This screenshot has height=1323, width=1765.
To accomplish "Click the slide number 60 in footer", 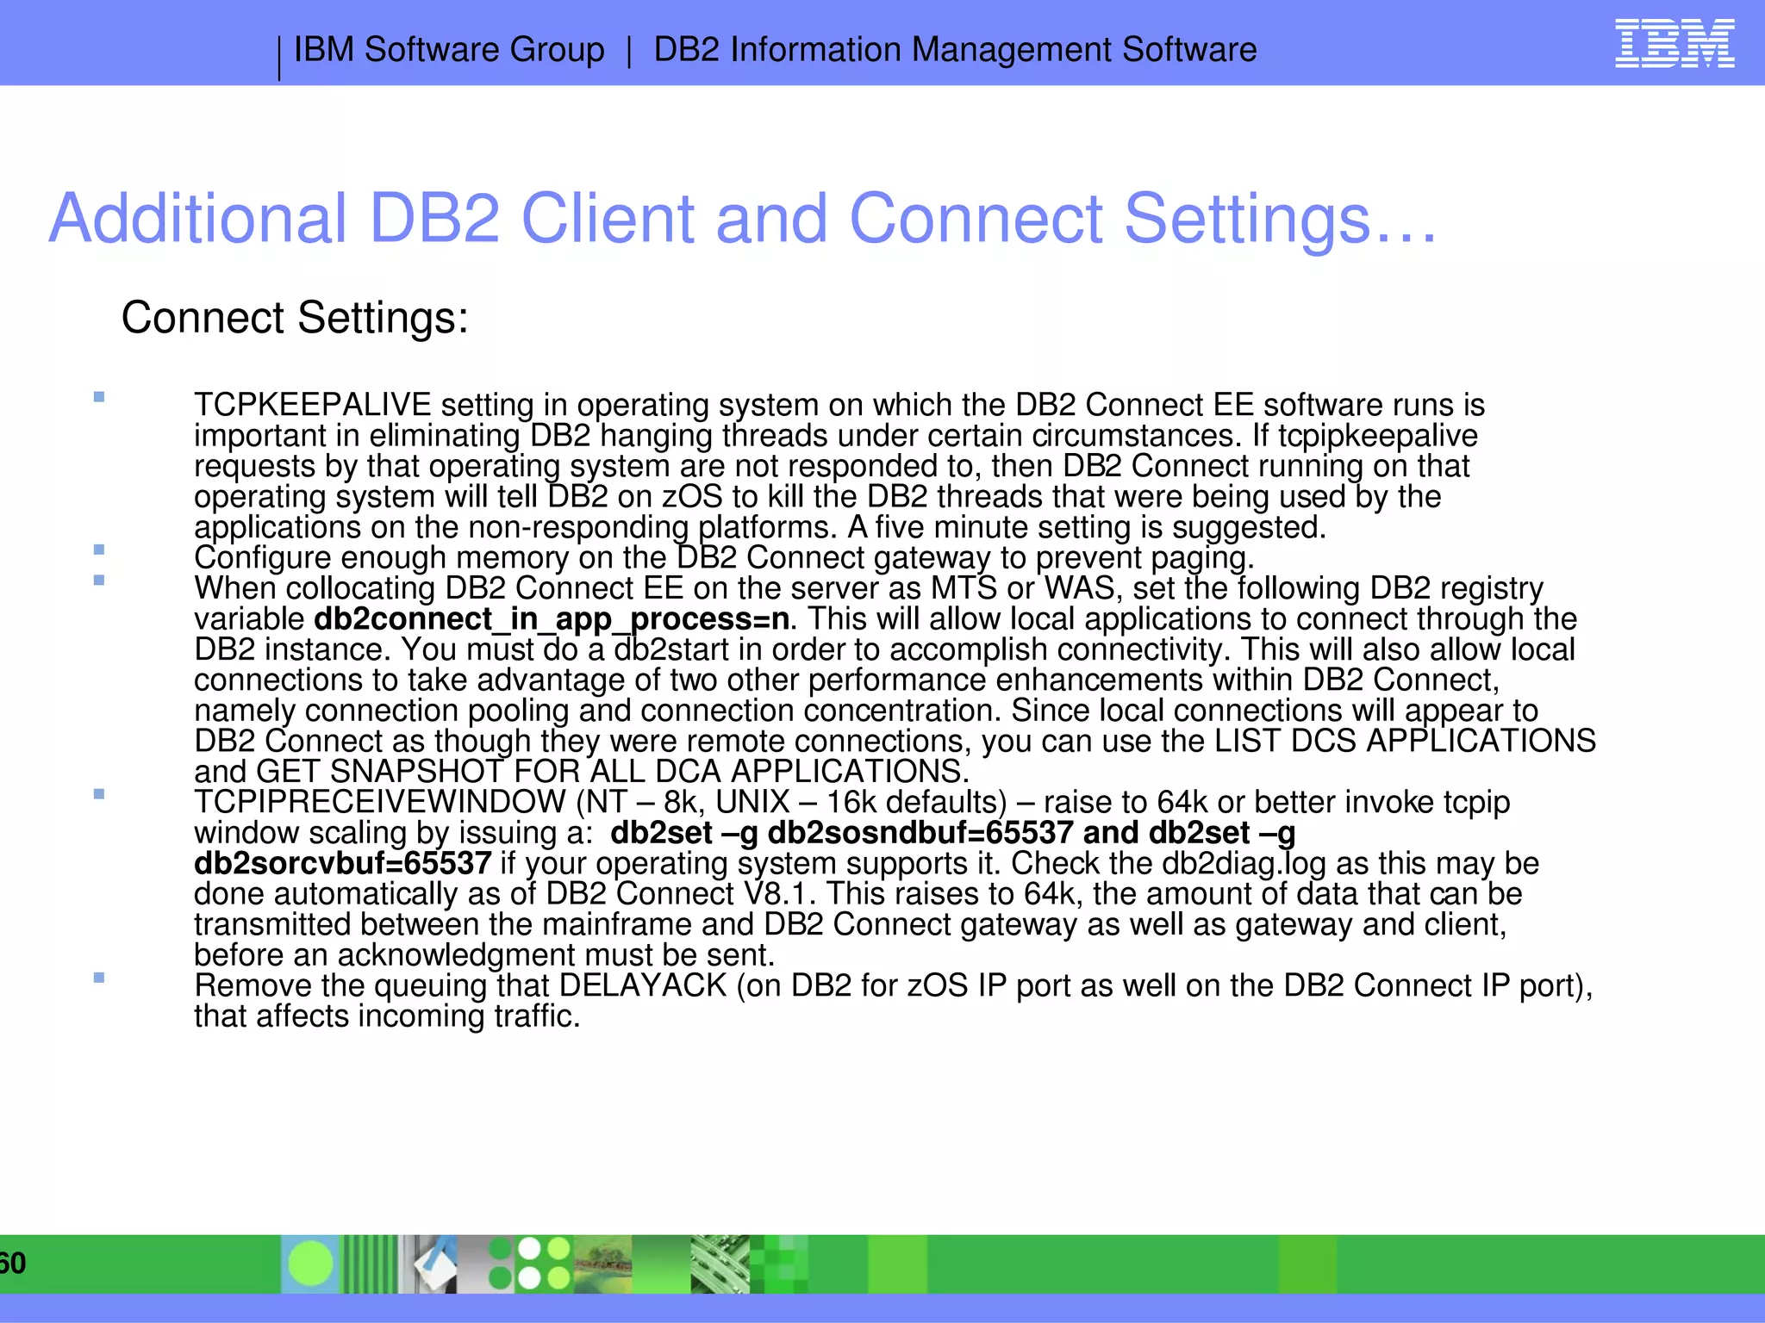I will pyautogui.click(x=13, y=1264).
